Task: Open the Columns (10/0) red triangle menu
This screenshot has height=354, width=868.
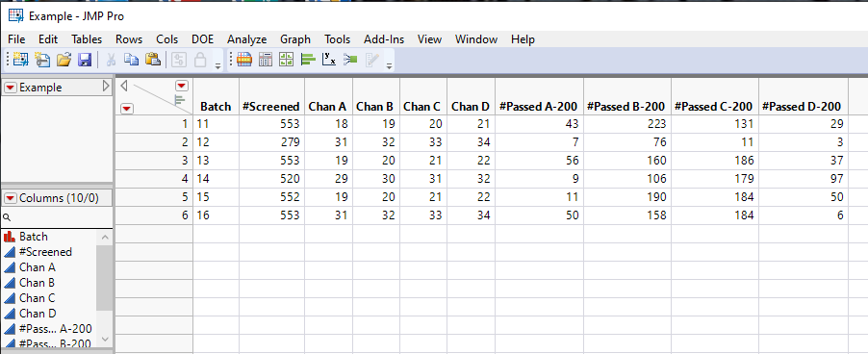Action: pyautogui.click(x=11, y=198)
